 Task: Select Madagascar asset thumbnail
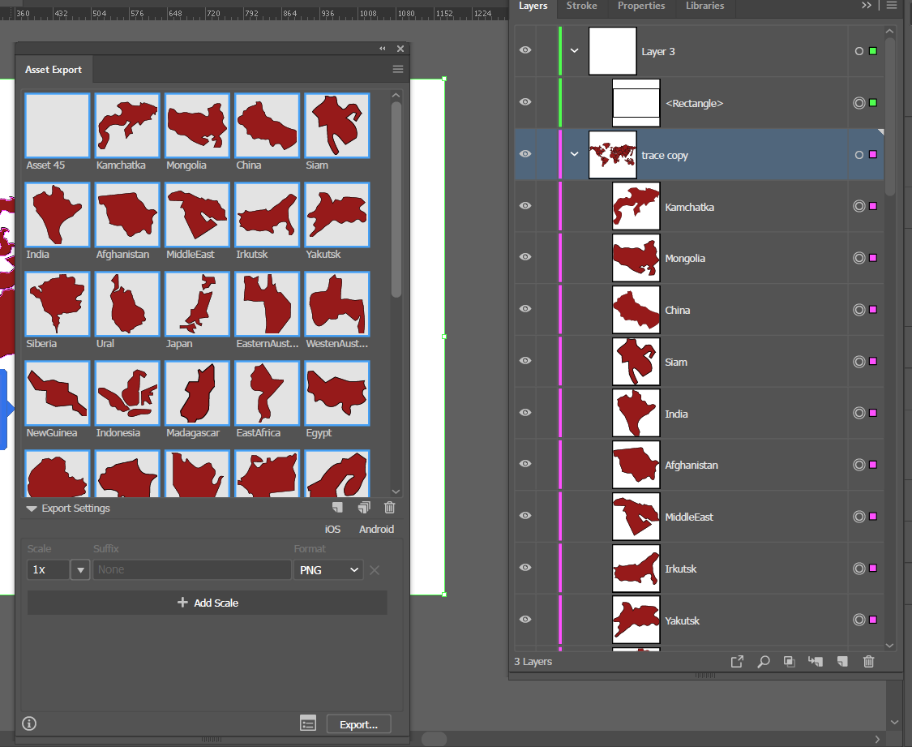point(197,393)
